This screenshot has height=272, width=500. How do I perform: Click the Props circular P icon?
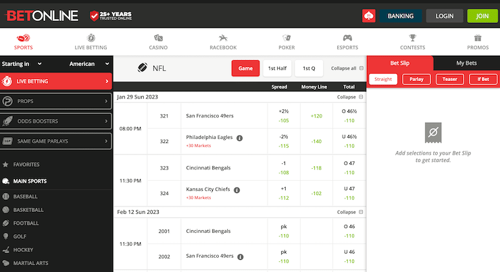(7, 101)
